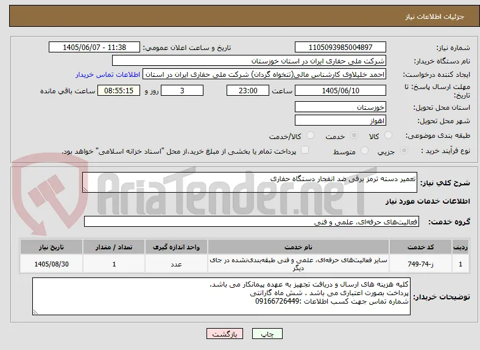Screen dimensions: 480x350
Task: Click the طبقه بندی موضوعی label
Action: [438, 135]
